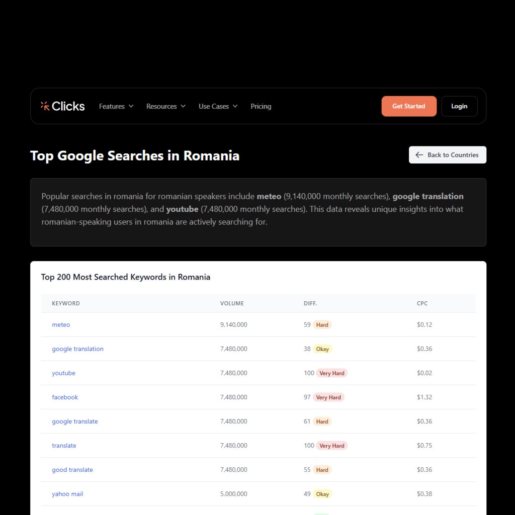Click the Login button
This screenshot has height=515, width=515.
(459, 106)
